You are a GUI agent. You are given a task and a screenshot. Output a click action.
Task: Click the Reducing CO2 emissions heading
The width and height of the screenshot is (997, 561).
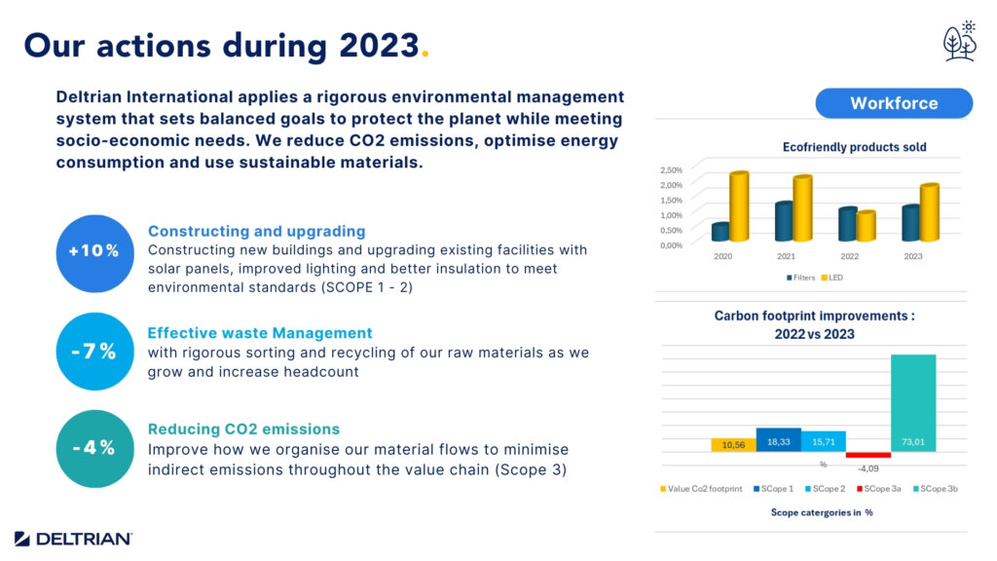[x=243, y=430]
